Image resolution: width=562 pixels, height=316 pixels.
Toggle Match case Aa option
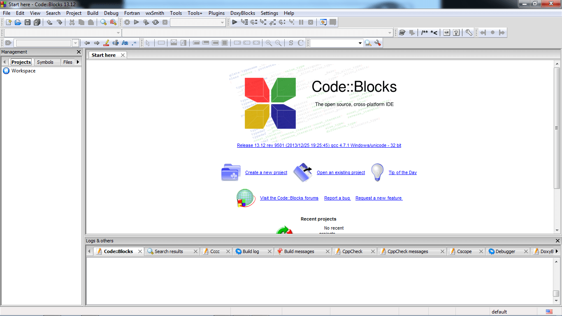coord(125,43)
